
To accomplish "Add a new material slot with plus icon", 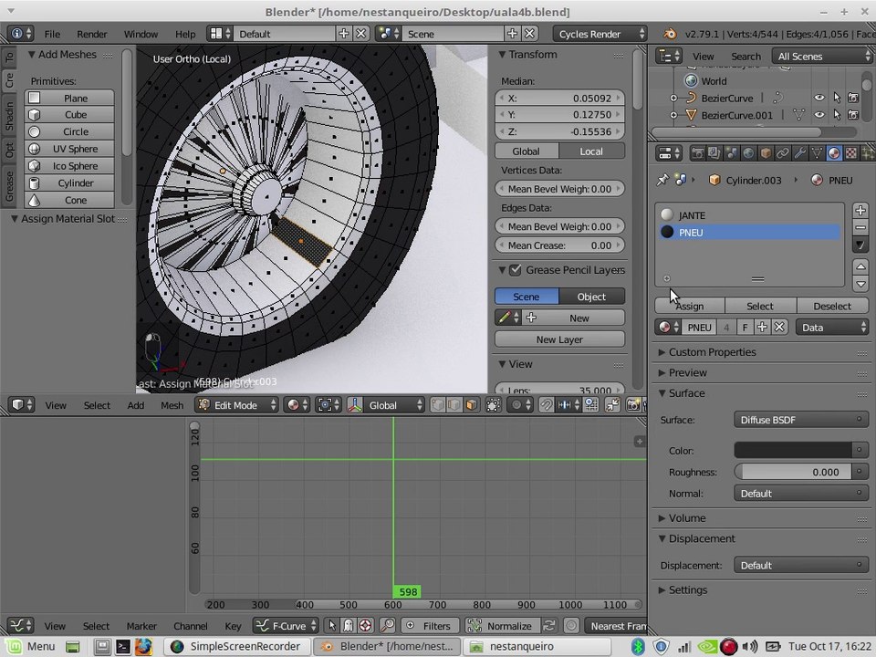I will [860, 211].
